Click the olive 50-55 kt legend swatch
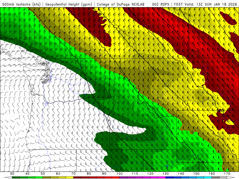239x179 pixels. pyautogui.click(x=47, y=178)
